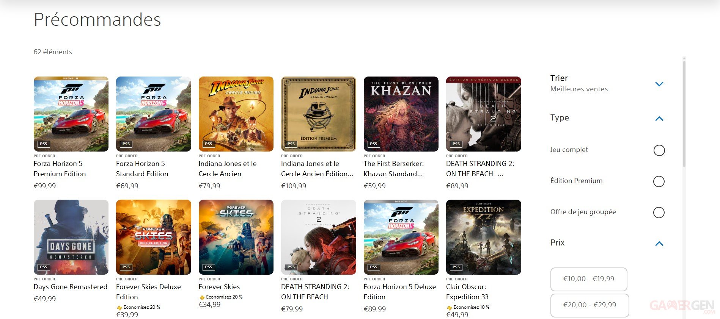
Task: Click PS Plus icon under Forever Skies Deluxe
Action: pos(119,308)
